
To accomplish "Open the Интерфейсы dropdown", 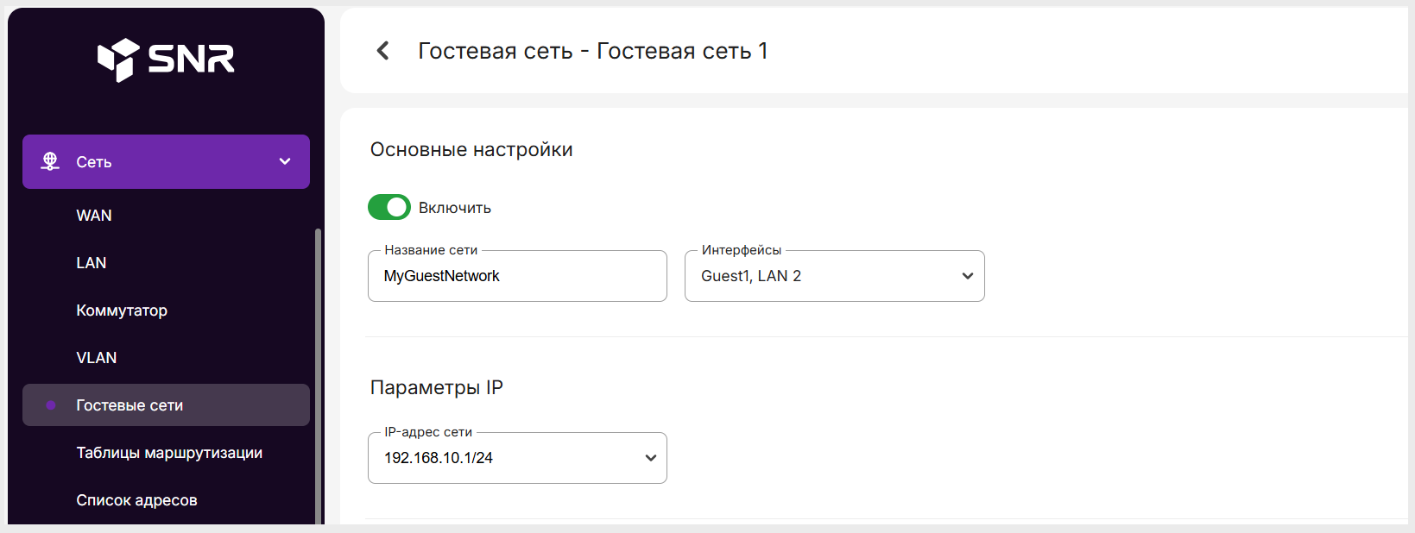I will click(x=834, y=276).
